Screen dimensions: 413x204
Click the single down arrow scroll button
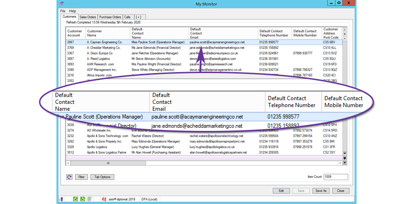point(345,153)
